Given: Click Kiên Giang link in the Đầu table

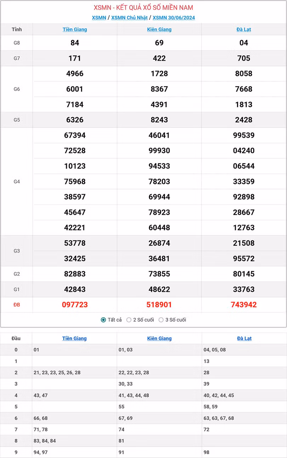Looking at the screenshot, I should [159, 338].
